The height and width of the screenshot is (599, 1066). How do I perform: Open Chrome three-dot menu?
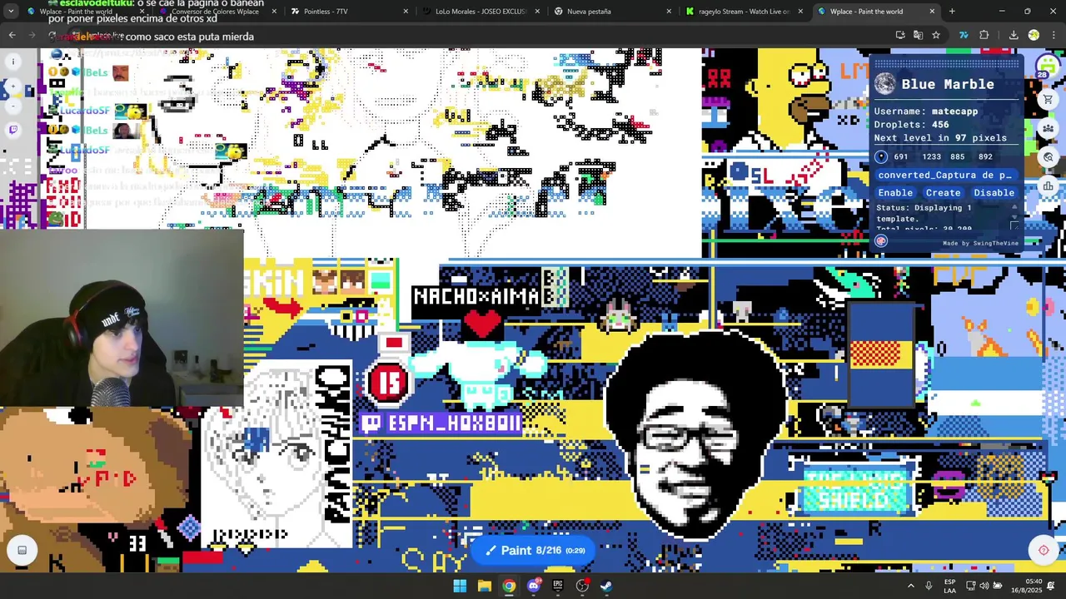pyautogui.click(x=1054, y=35)
